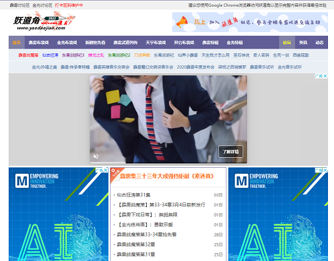Screen dimensions: 334x261
Task: Open the 圣石传说 link
Action: (241, 55)
